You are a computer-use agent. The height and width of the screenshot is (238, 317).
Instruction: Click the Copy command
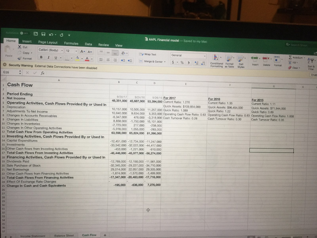pyautogui.click(x=25, y=53)
